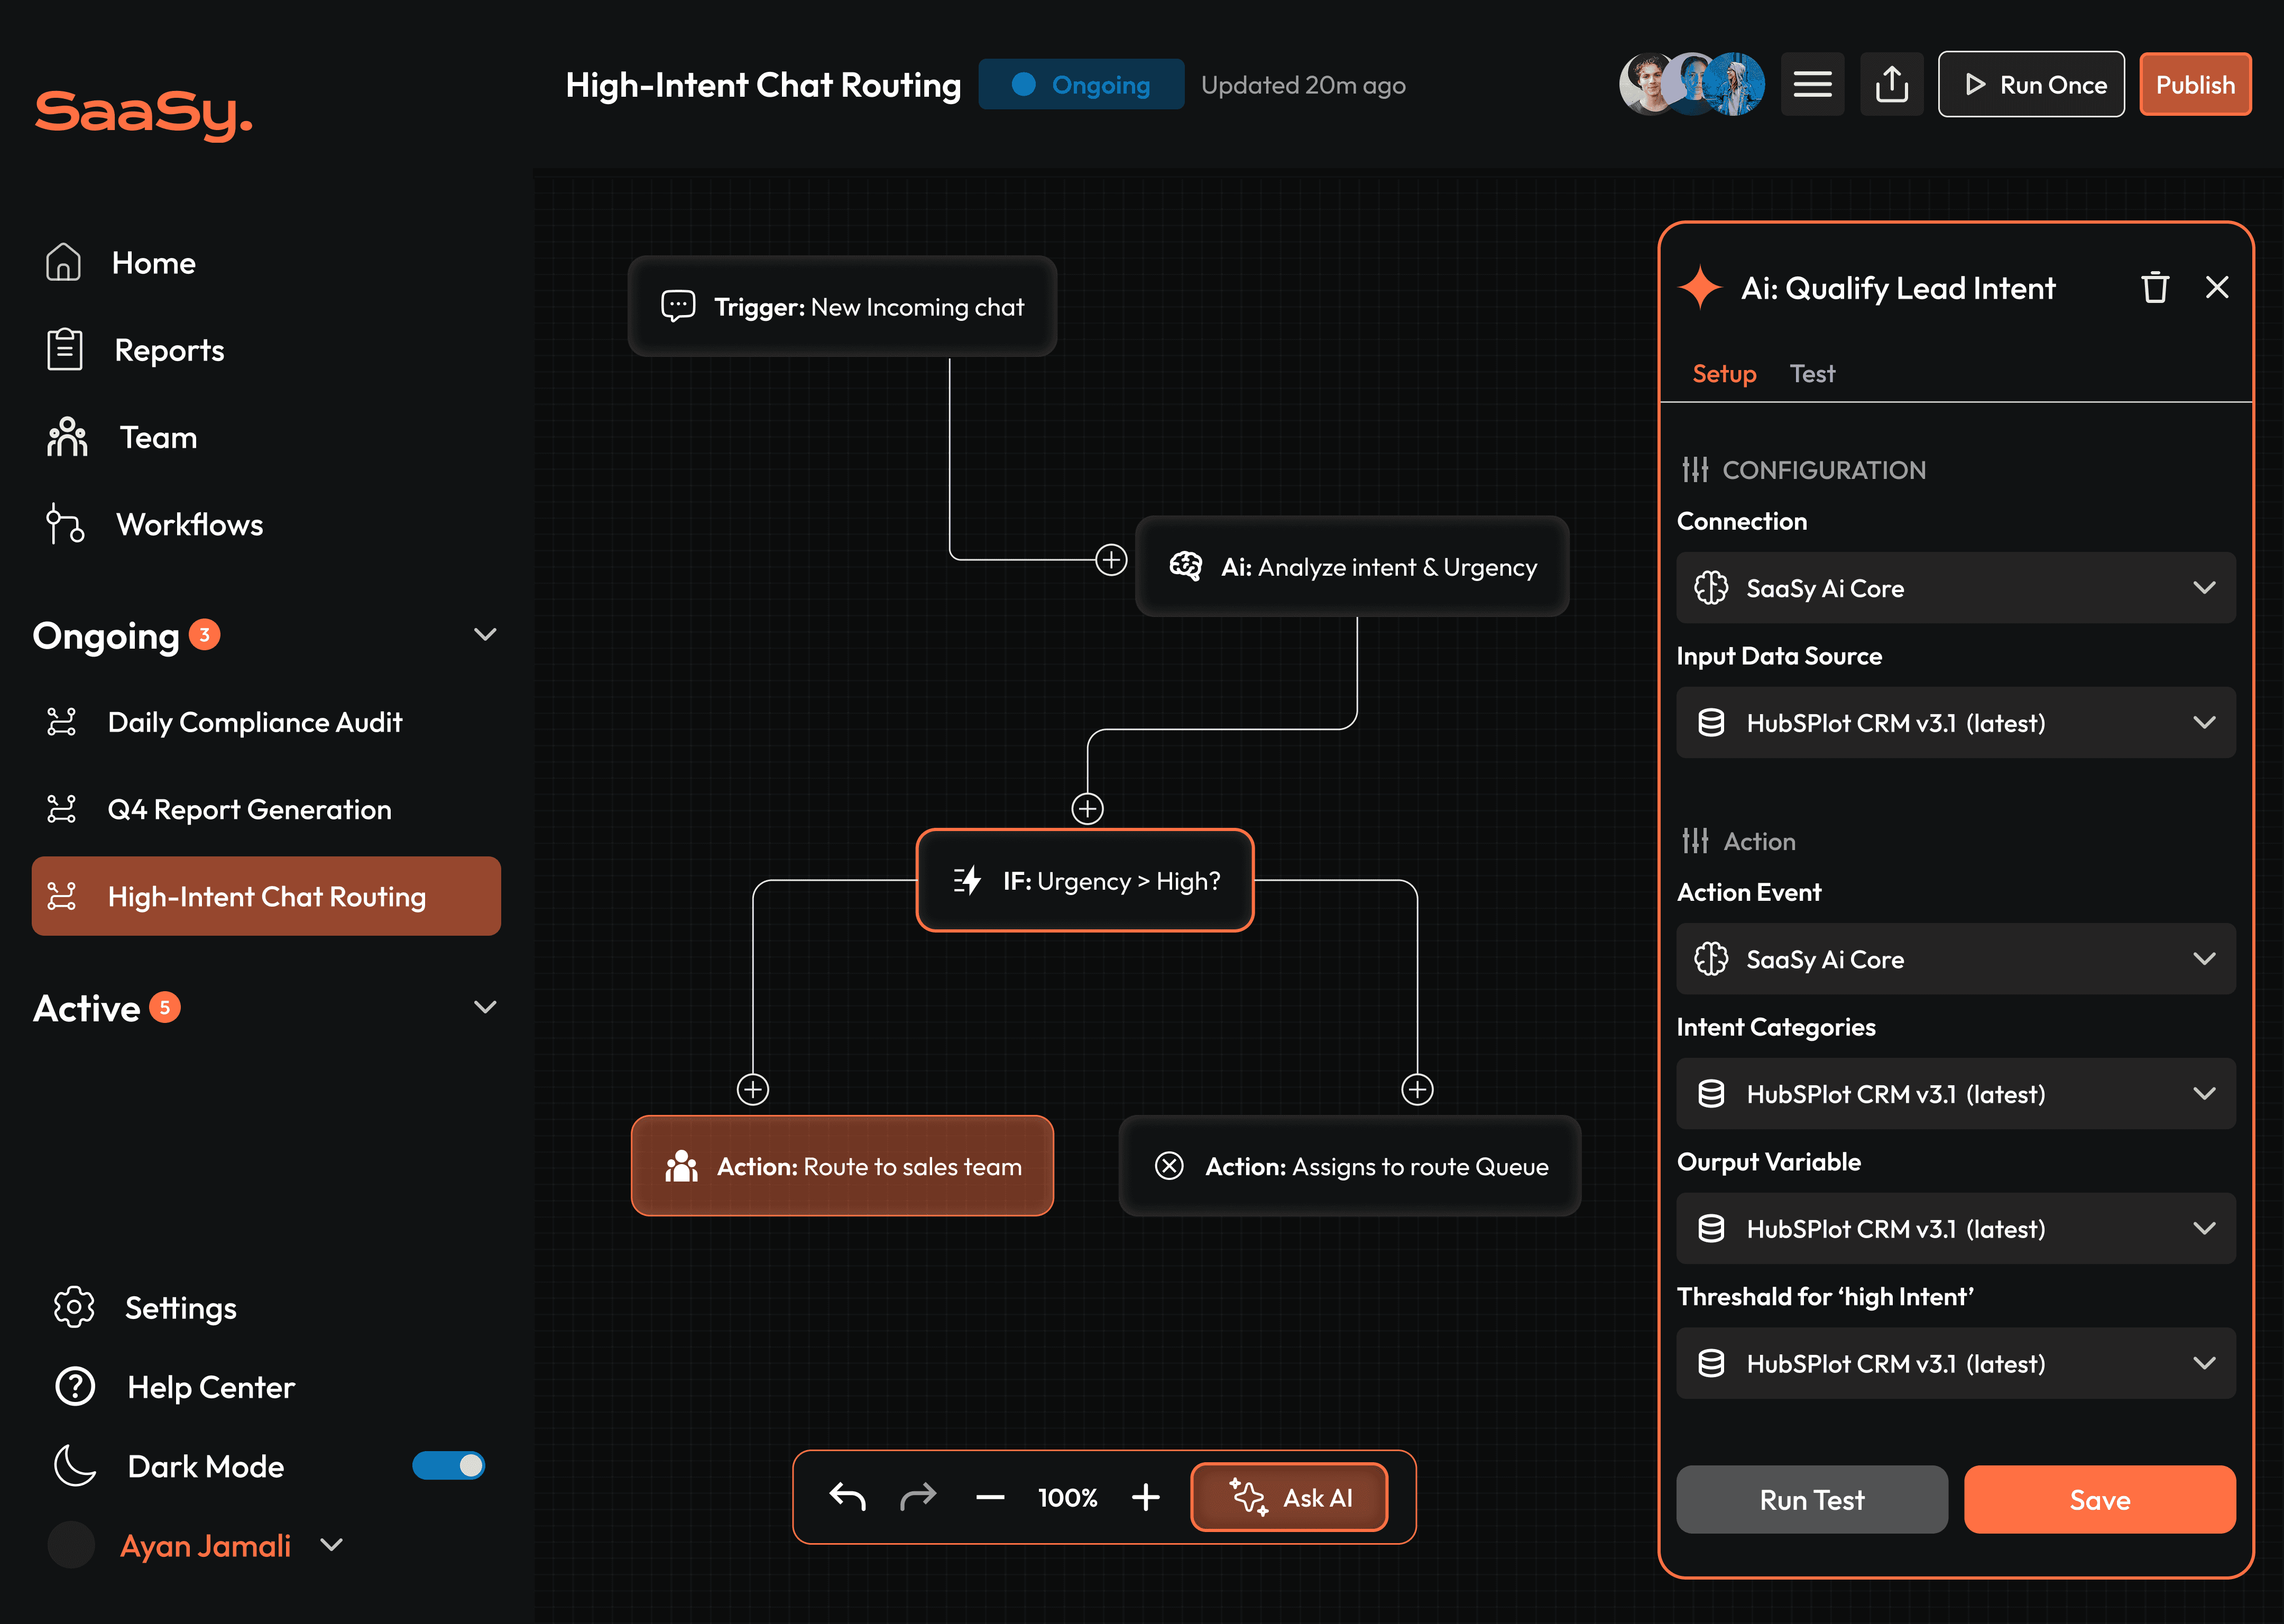
Task: Select the Route to sales team node
Action: [x=842, y=1166]
